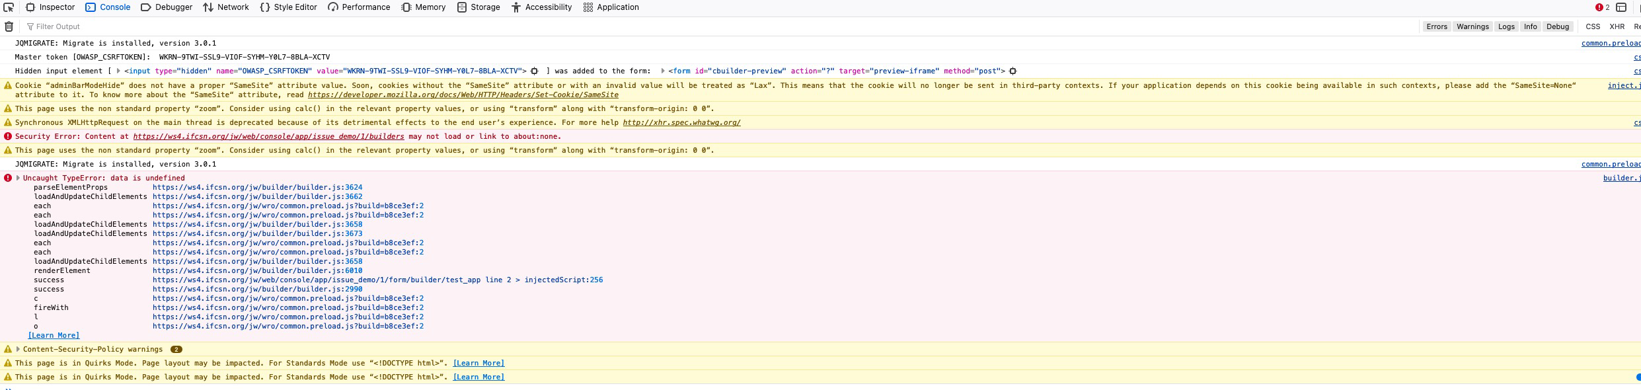Open the xhr.spec.whatwg.org link
Screen dimensions: 1641x390
681,123
